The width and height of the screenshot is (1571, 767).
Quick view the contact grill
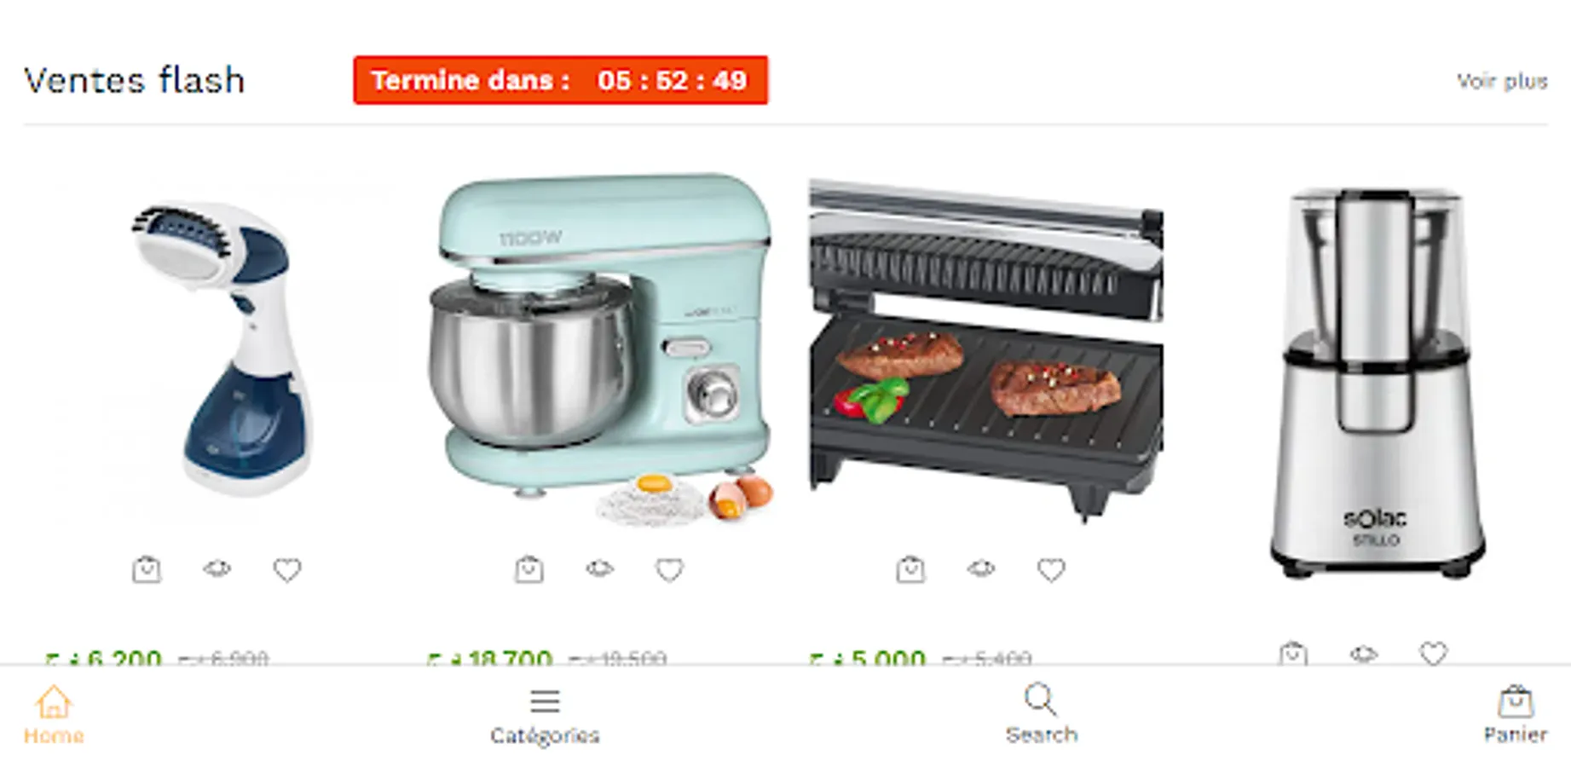pyautogui.click(x=981, y=568)
